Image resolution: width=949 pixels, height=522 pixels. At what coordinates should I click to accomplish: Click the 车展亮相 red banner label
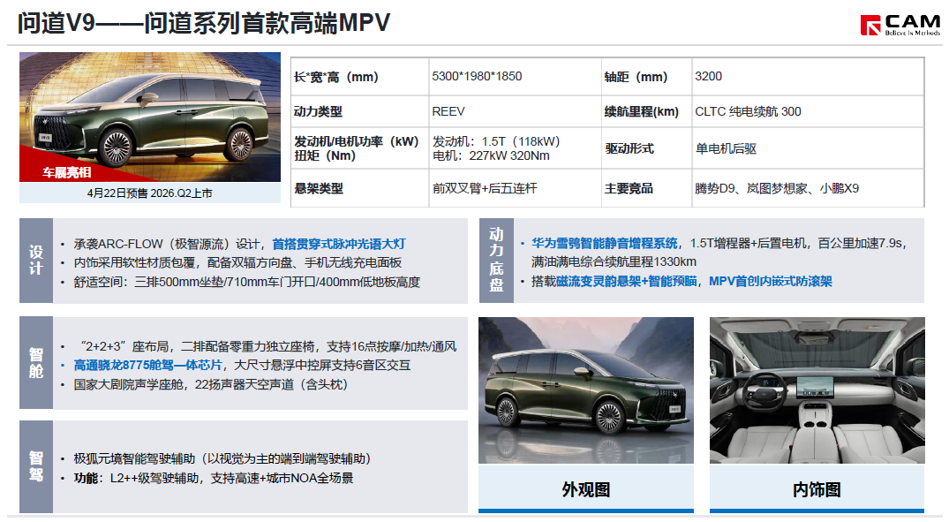pyautogui.click(x=66, y=172)
